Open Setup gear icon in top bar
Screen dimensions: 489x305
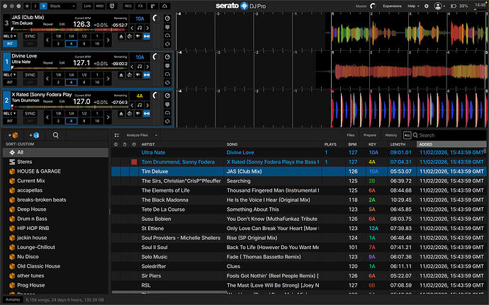click(427, 6)
